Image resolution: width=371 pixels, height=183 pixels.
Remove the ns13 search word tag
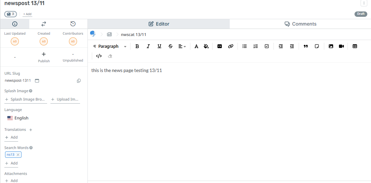point(18,155)
